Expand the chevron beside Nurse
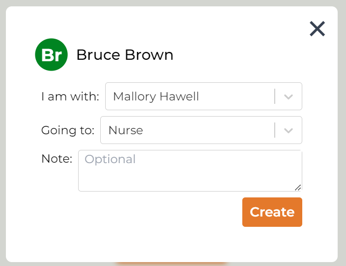 pos(289,130)
